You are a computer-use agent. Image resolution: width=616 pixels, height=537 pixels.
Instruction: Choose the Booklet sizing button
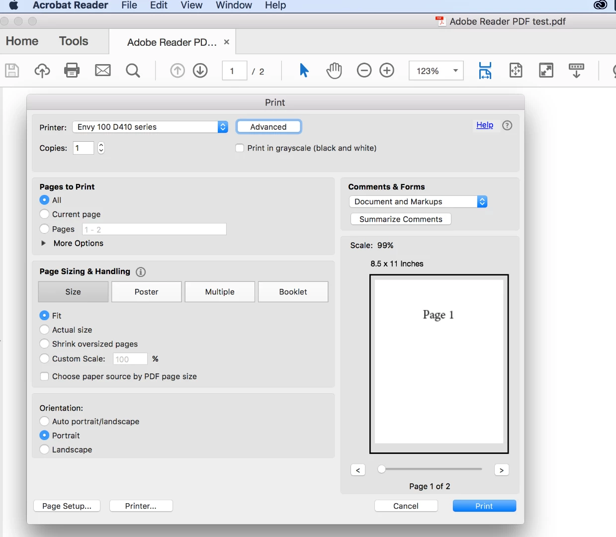click(293, 292)
